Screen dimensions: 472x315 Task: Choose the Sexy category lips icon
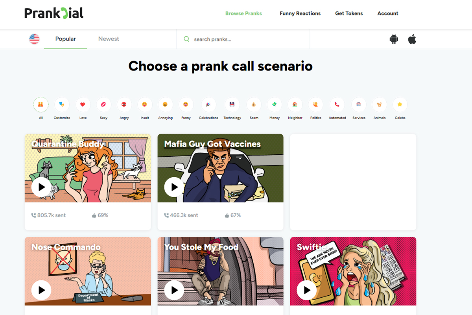coord(103,105)
